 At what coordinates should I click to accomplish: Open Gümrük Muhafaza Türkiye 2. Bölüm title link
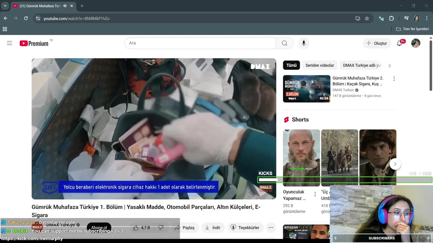tap(358, 81)
